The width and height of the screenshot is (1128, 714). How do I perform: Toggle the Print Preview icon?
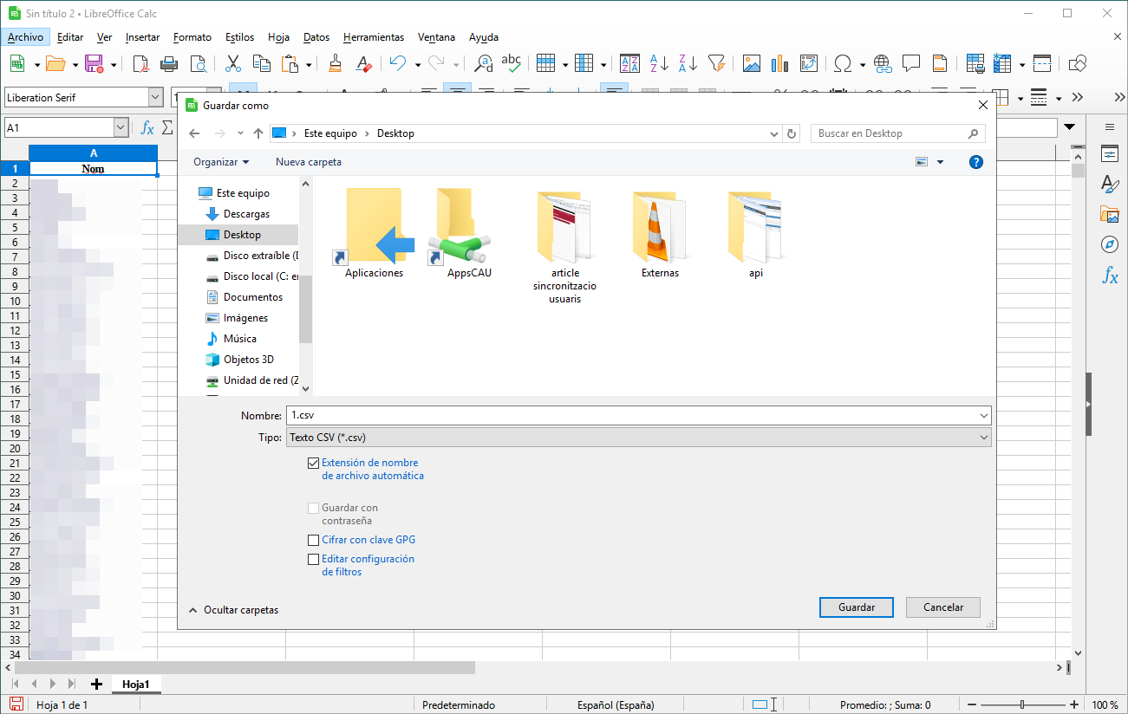click(x=199, y=63)
